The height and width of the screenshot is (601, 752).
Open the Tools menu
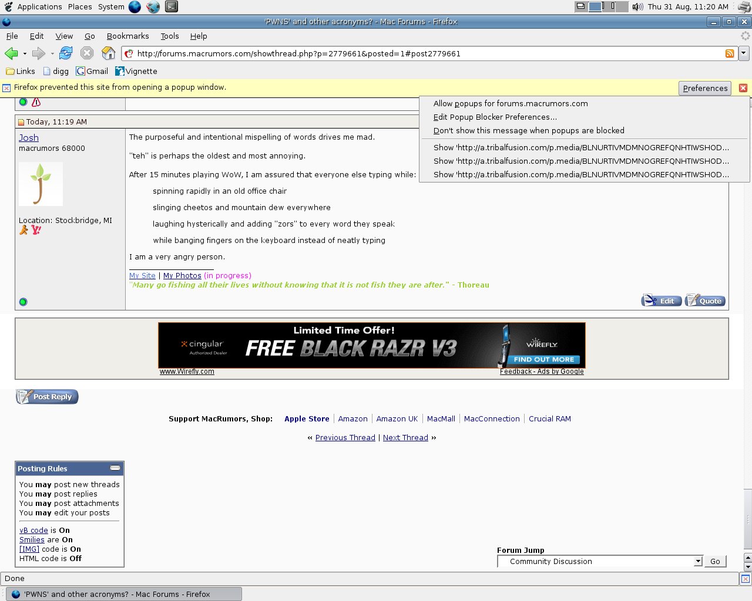[x=170, y=36]
